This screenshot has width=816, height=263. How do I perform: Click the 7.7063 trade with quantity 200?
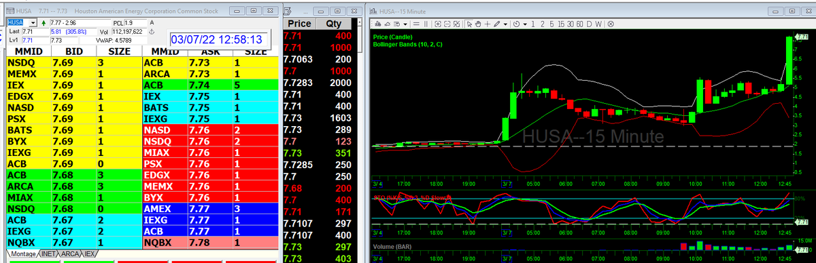point(317,59)
